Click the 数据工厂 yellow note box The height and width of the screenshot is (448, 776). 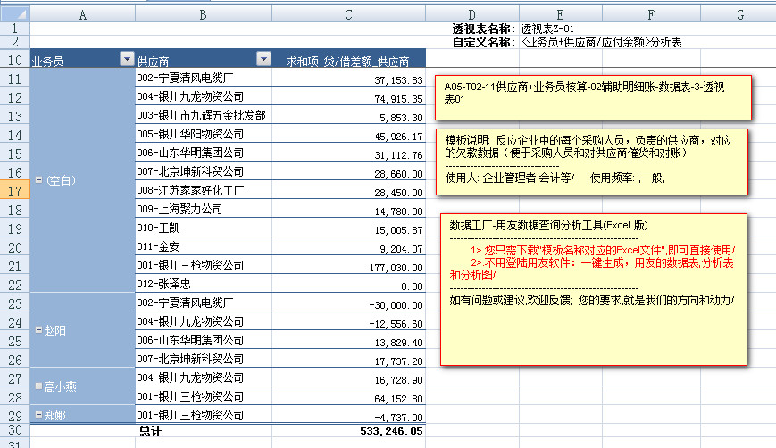point(595,288)
